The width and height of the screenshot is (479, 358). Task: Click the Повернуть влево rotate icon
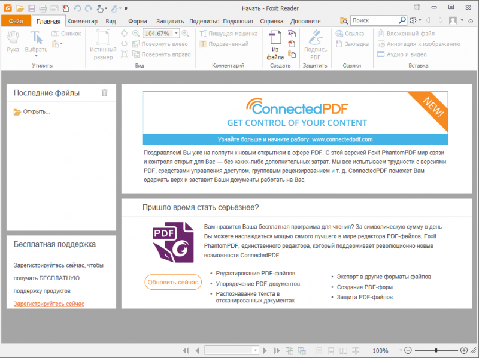point(136,44)
